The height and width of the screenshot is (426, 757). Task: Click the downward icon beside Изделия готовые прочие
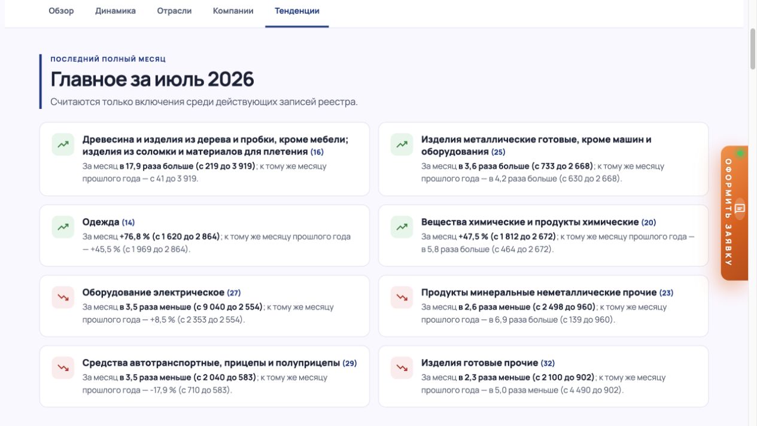coord(402,368)
